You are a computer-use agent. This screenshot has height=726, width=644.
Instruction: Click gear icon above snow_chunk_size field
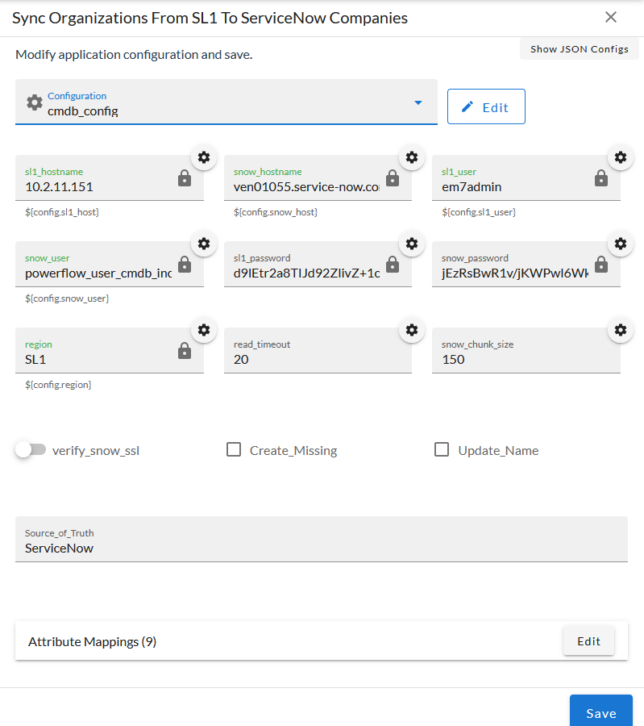click(621, 330)
